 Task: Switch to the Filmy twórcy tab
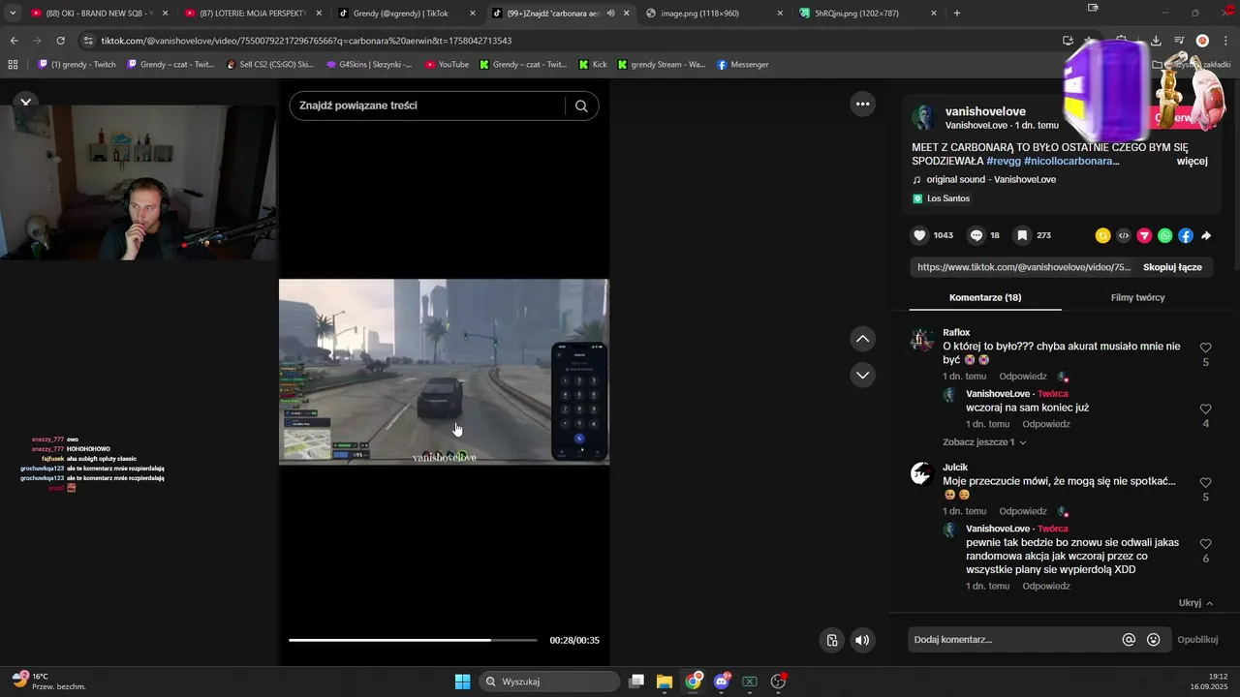[x=1137, y=297]
